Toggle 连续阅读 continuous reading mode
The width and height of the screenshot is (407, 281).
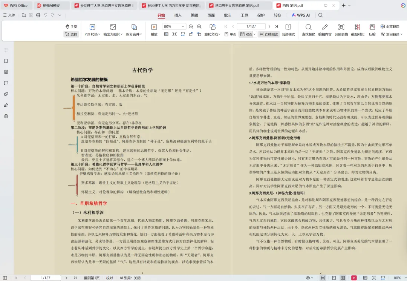point(269,34)
